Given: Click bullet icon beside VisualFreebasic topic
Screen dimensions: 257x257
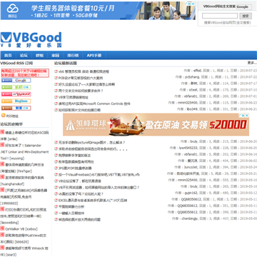Looking at the screenshot, I should pyautogui.click(x=56, y=174).
